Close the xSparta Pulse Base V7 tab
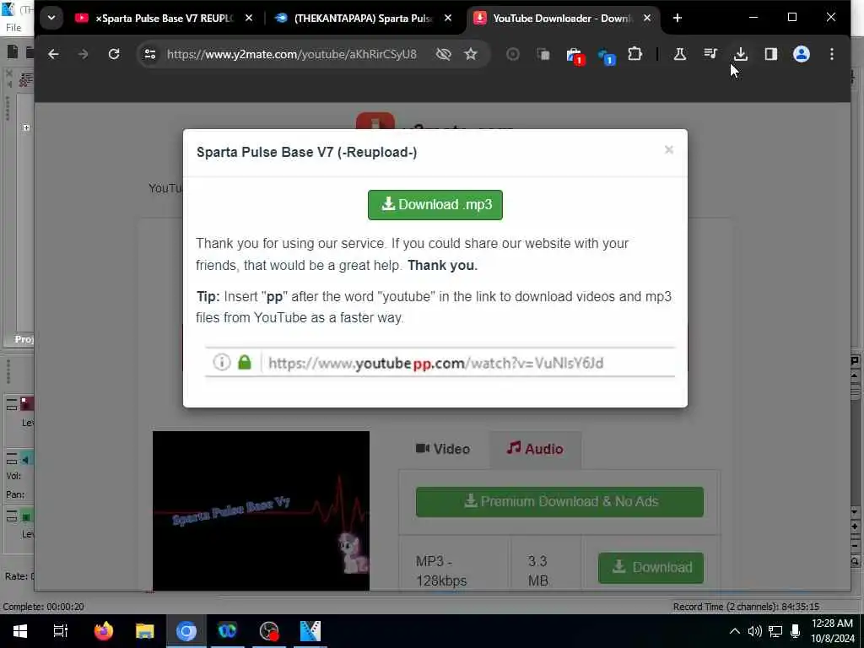Screen dimensions: 864x648 click(249, 19)
